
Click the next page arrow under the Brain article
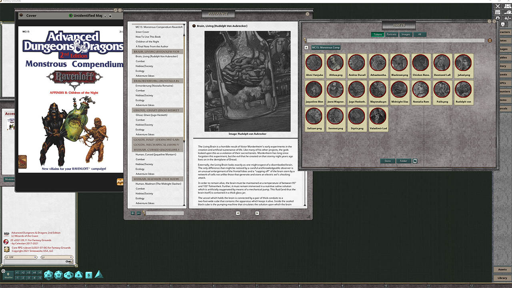point(257,213)
